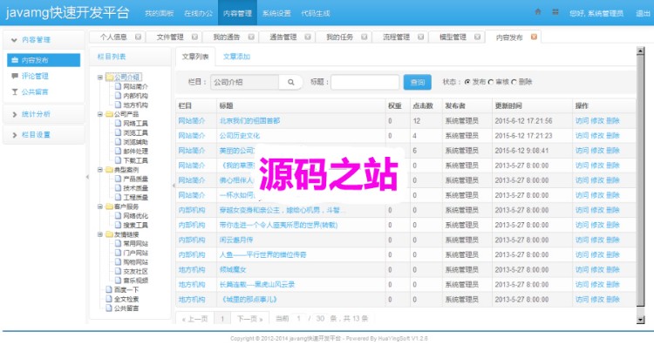Image resolution: width=654 pixels, height=345 pixels.
Task: Click the scrollbar up arrow
Action: click(640, 51)
